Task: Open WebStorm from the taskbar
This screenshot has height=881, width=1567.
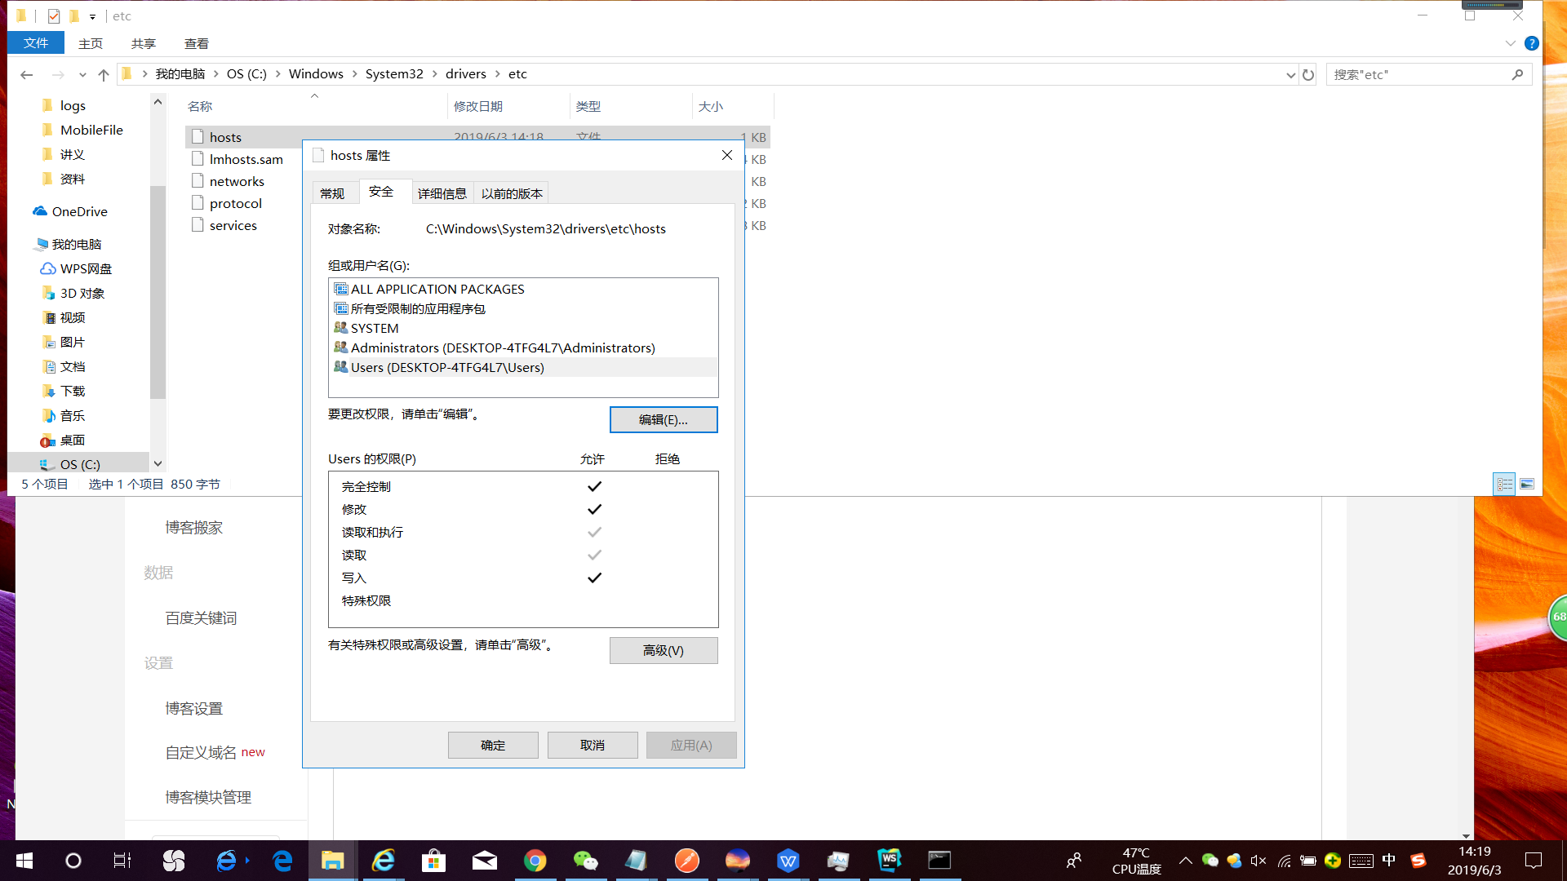Action: tap(890, 860)
